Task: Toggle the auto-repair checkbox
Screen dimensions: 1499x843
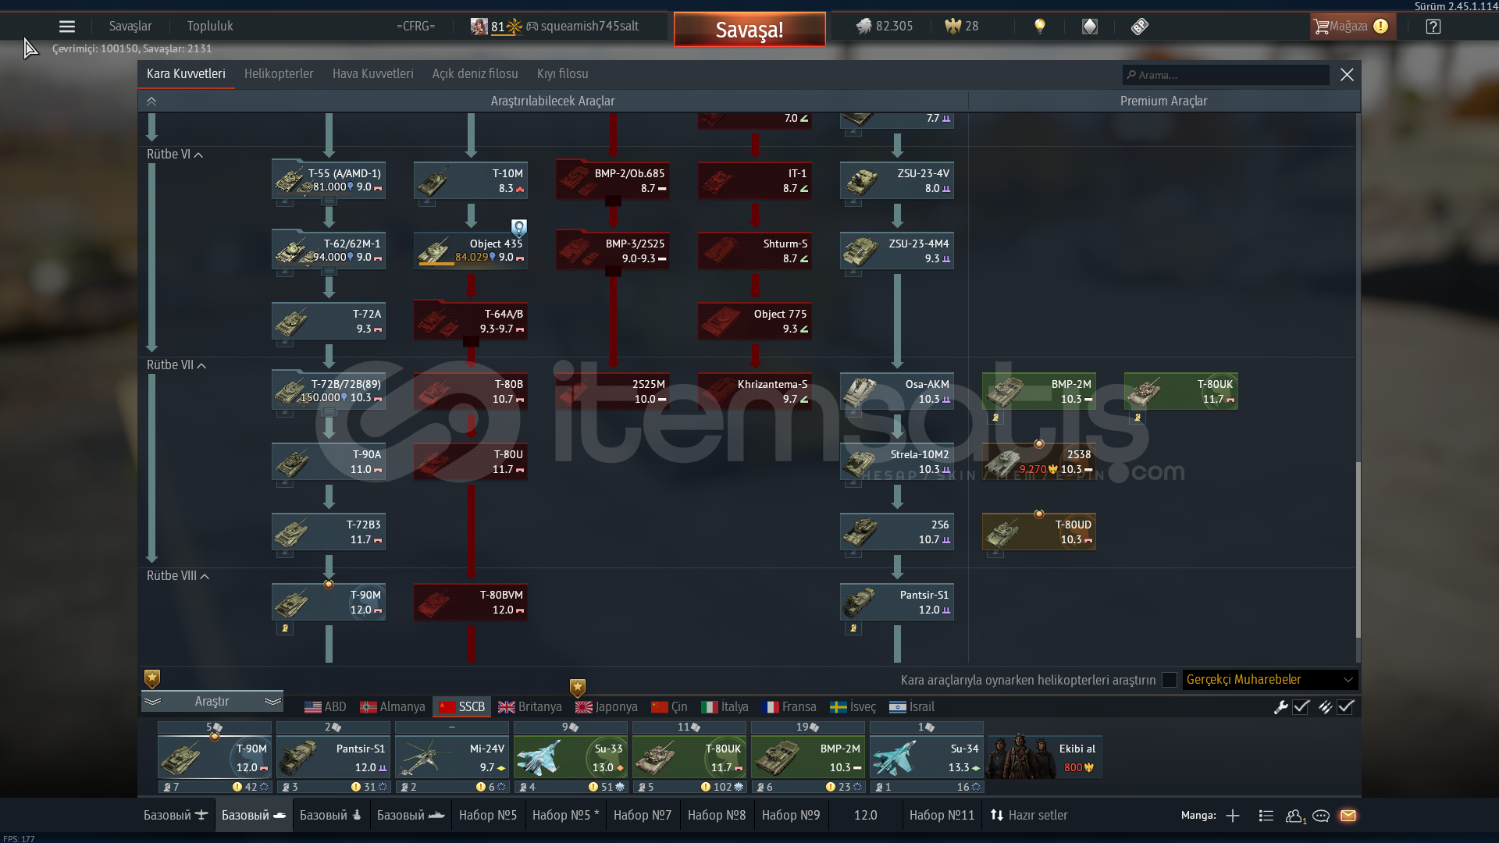Action: (x=1301, y=707)
